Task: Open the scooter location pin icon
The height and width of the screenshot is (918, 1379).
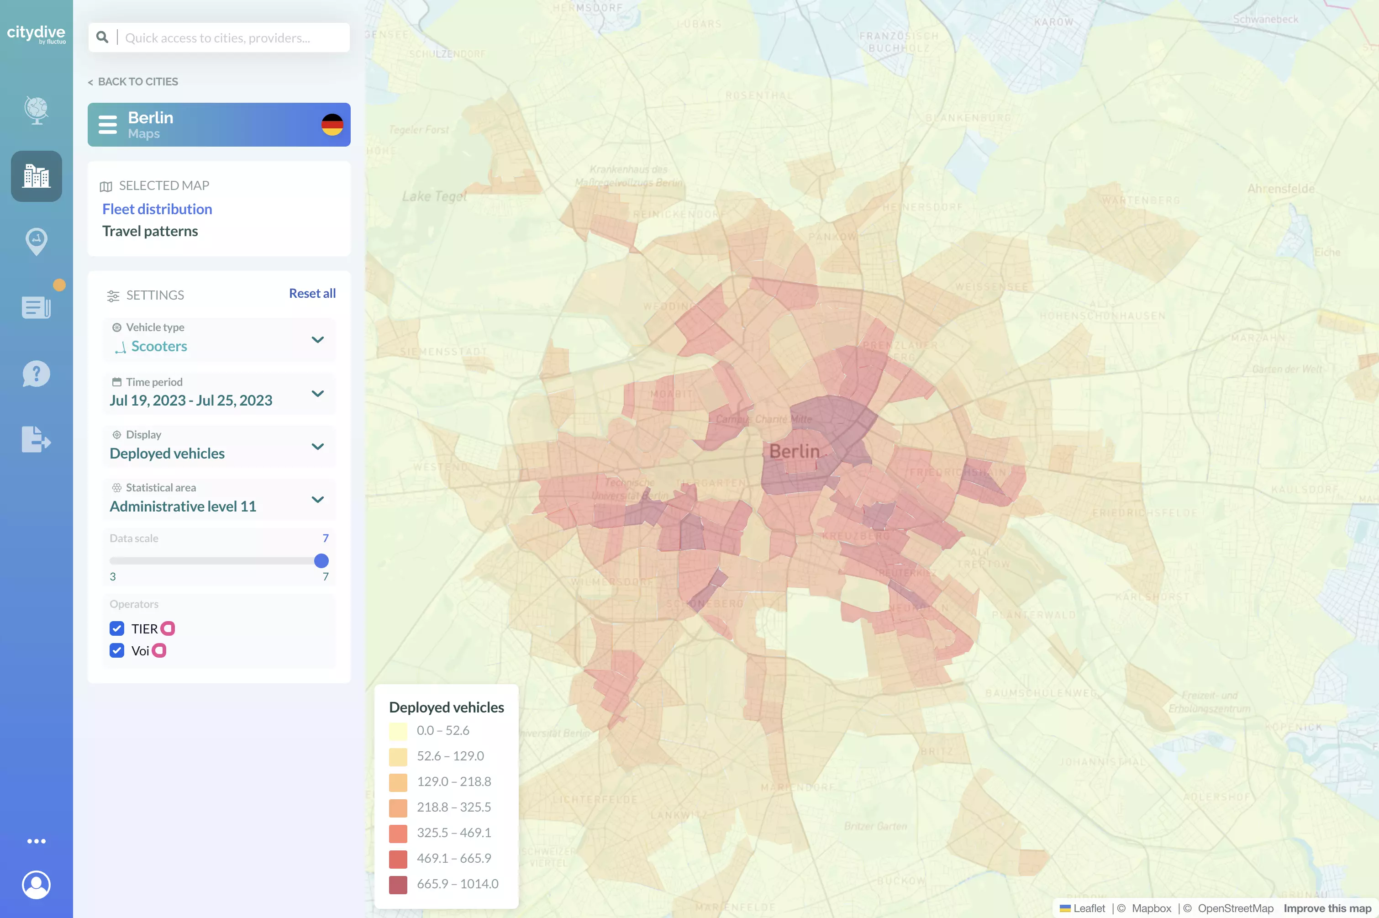Action: [x=36, y=241]
